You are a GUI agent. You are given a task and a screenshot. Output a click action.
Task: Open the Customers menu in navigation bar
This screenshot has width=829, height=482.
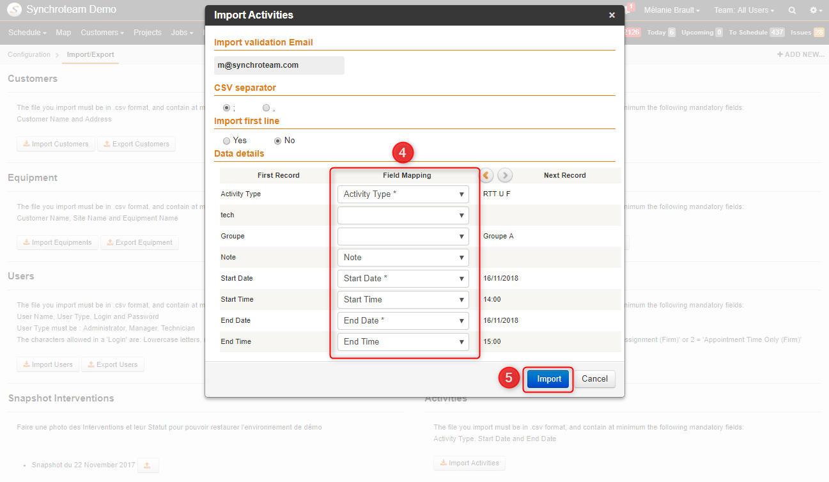102,33
